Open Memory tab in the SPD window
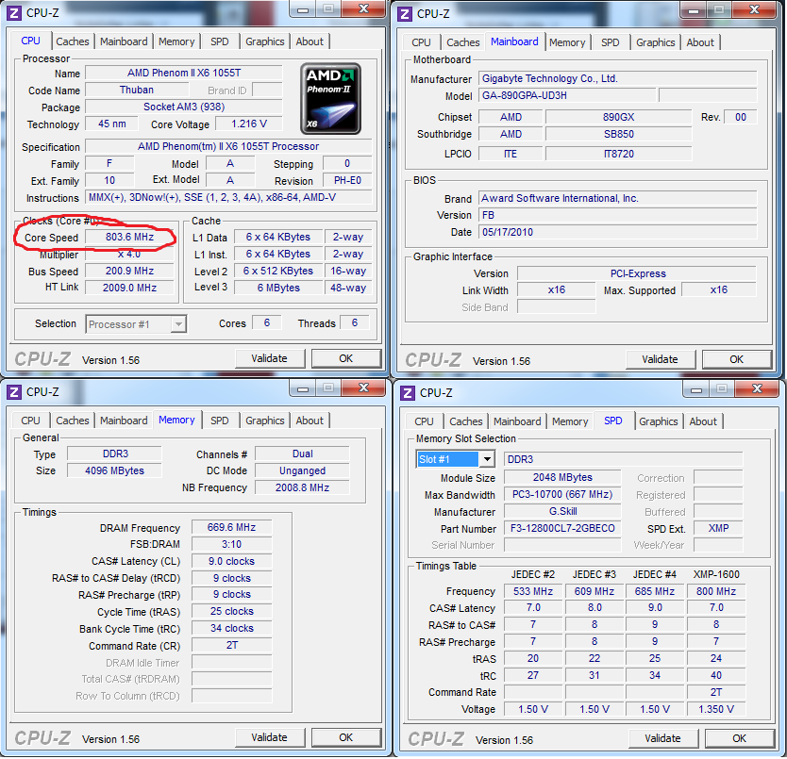787x759 pixels. [570, 421]
